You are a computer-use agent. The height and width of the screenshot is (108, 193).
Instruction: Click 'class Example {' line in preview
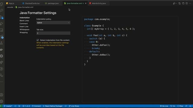94,25
